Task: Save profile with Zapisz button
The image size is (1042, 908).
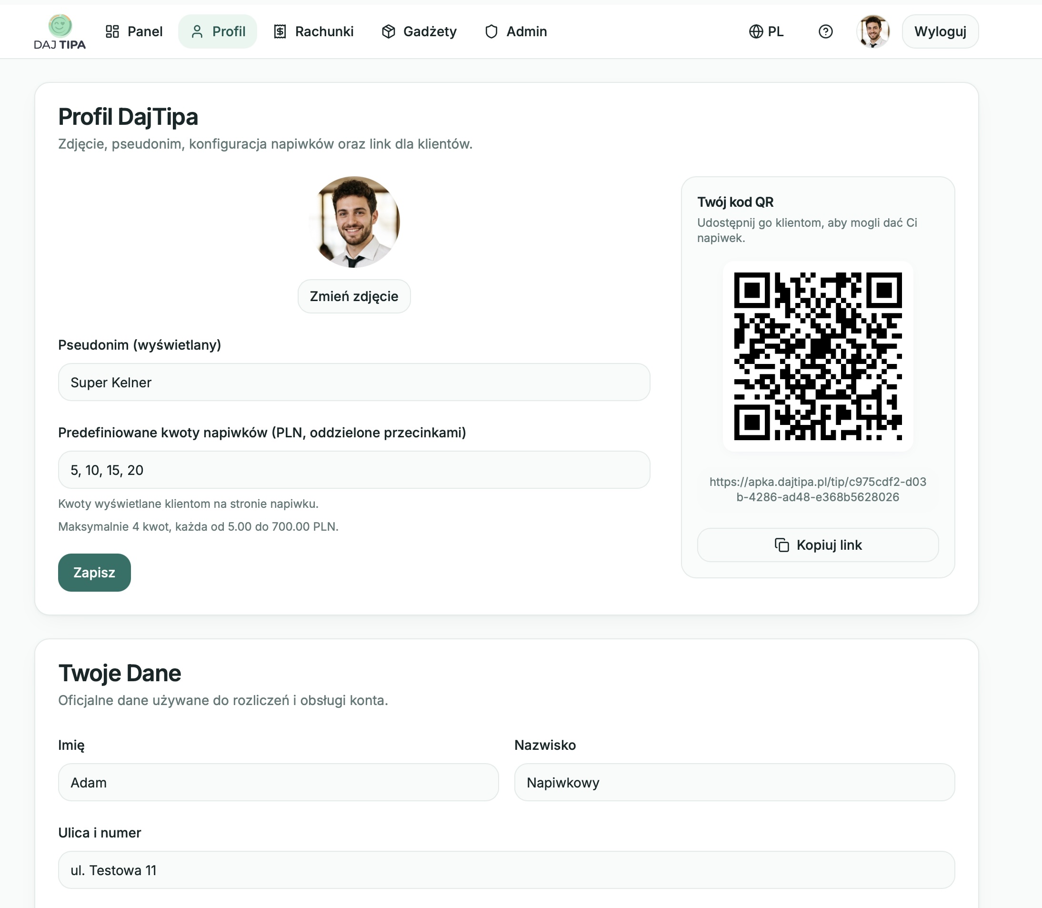Action: [x=94, y=573]
